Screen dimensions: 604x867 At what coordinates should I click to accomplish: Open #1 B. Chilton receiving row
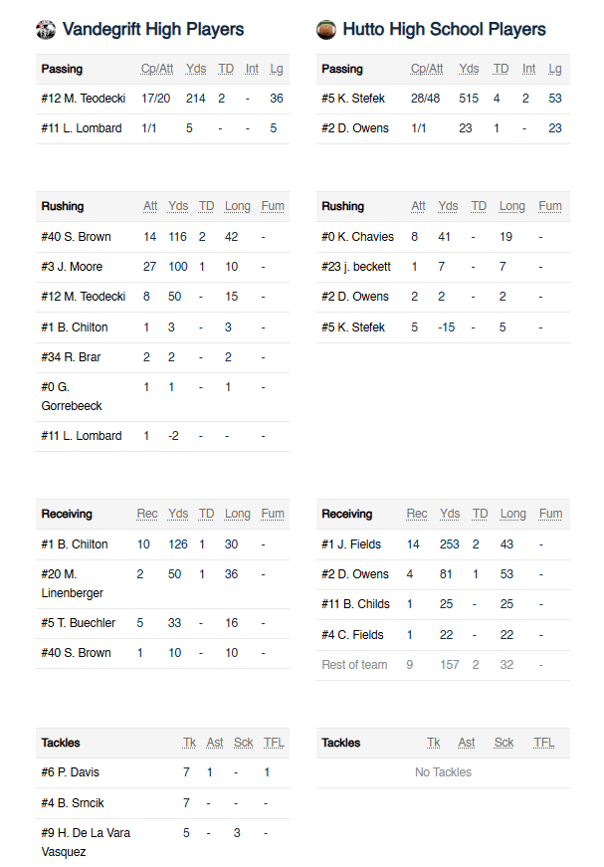click(x=75, y=544)
